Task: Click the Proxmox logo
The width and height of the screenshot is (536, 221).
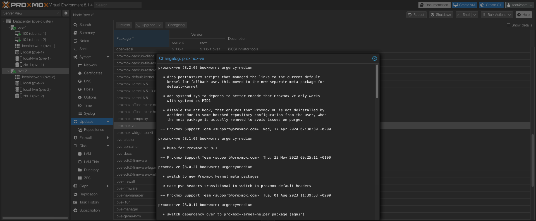Action: coord(25,5)
